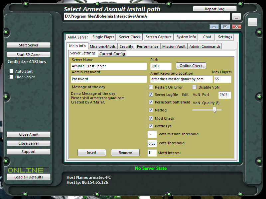
Task: Click the 'Demo Message of the day' text line
Action: [x=93, y=94]
